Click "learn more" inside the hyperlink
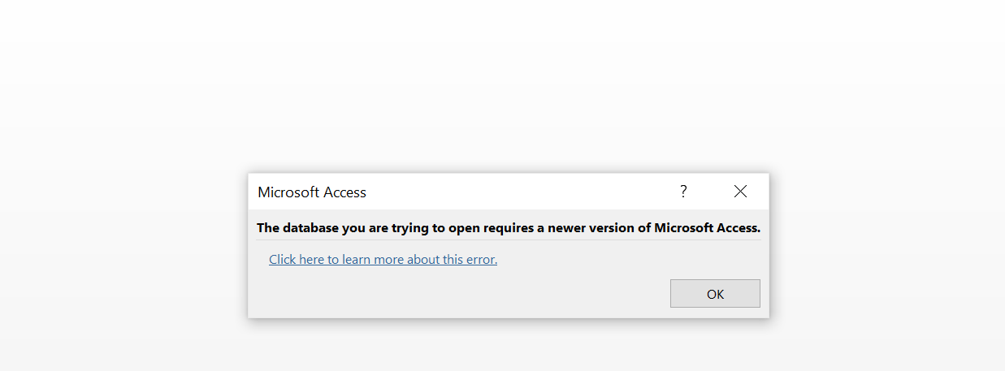The height and width of the screenshot is (371, 1005). coord(374,260)
